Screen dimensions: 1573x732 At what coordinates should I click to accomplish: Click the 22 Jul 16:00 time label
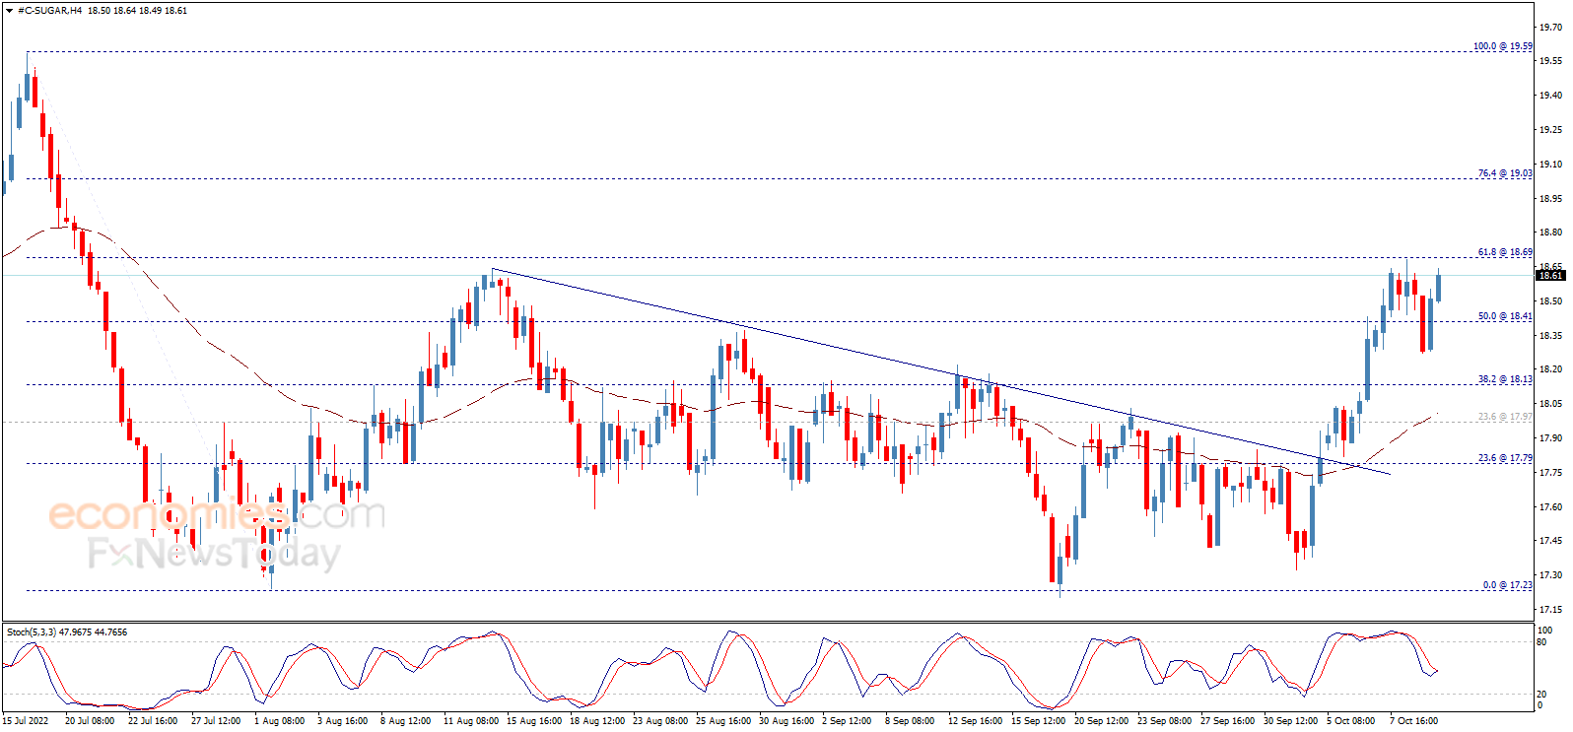click(153, 721)
